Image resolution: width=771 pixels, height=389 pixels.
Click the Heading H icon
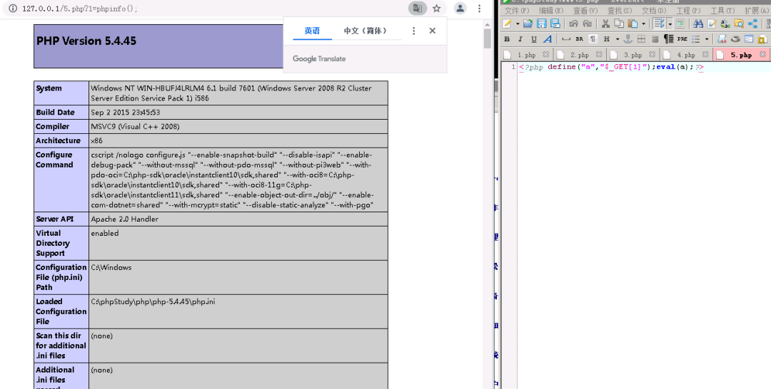click(606, 39)
